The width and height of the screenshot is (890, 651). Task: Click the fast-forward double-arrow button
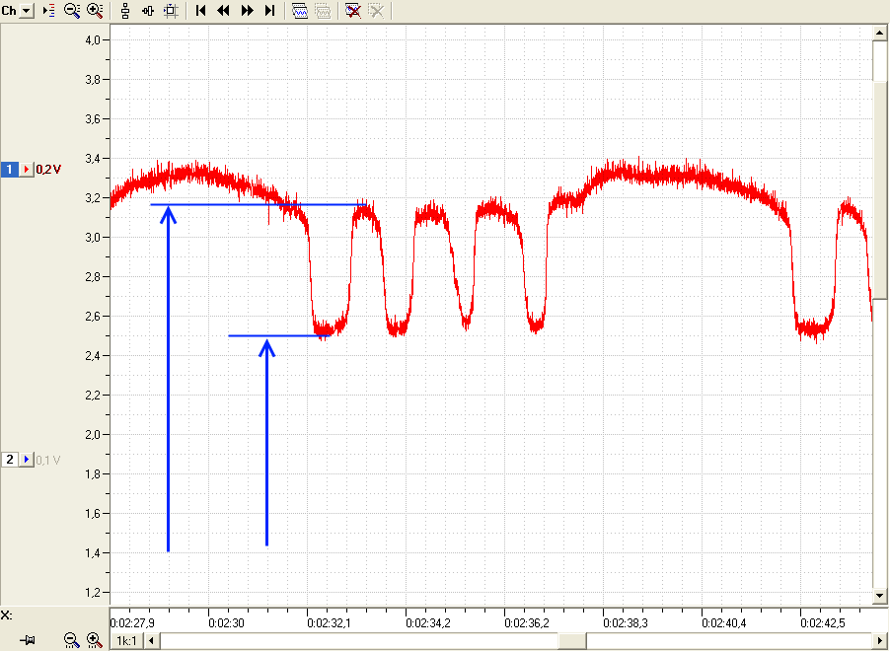click(247, 10)
